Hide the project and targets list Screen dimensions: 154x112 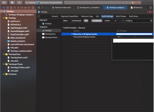[x=39, y=16]
